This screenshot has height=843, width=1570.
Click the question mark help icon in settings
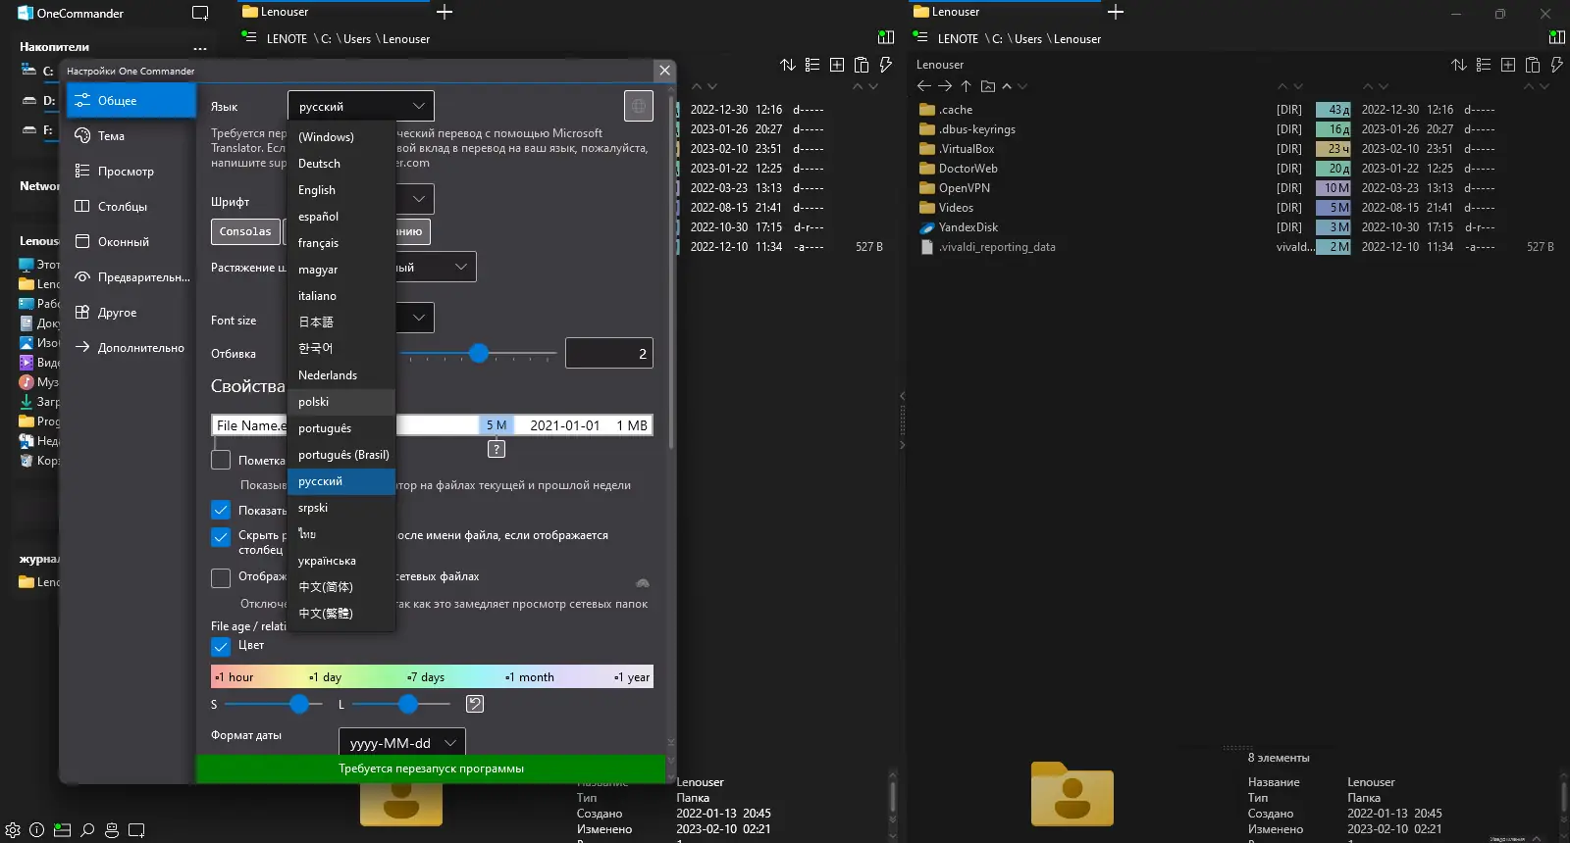tap(497, 449)
